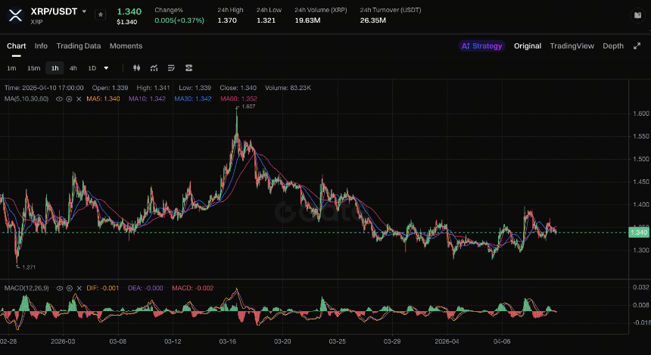Click the MA30: 1.342 value
The height and width of the screenshot is (355, 651).
click(192, 99)
